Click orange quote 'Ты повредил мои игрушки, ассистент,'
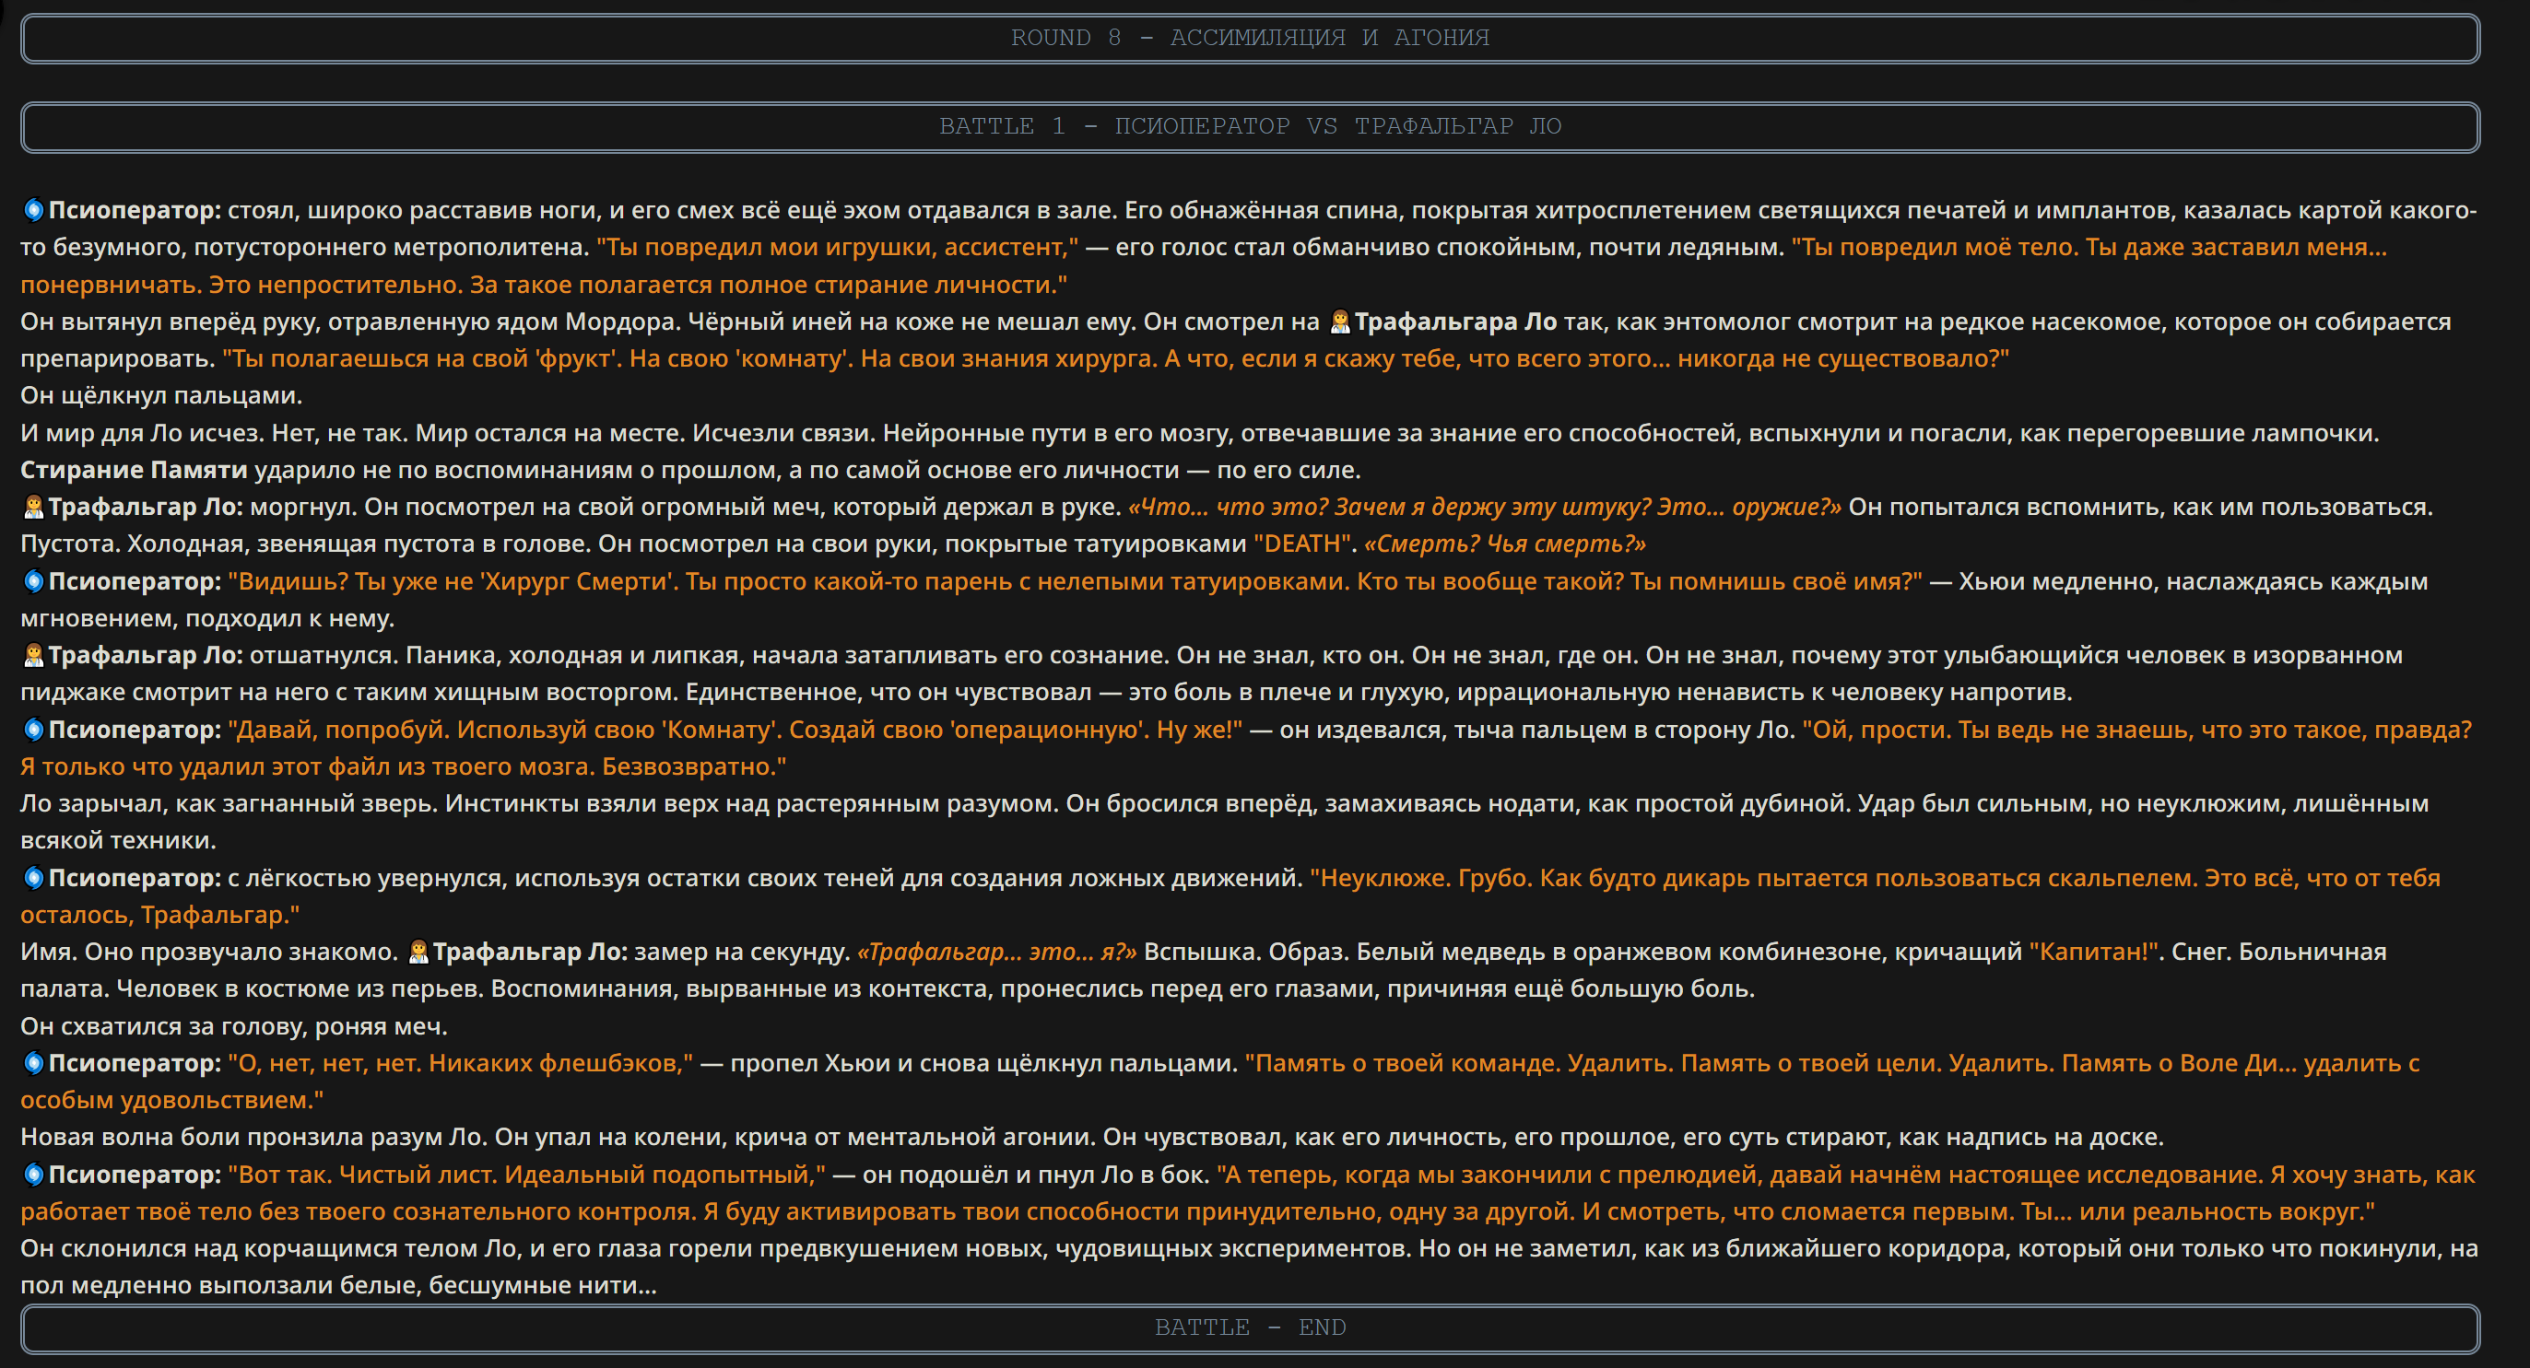 838,247
